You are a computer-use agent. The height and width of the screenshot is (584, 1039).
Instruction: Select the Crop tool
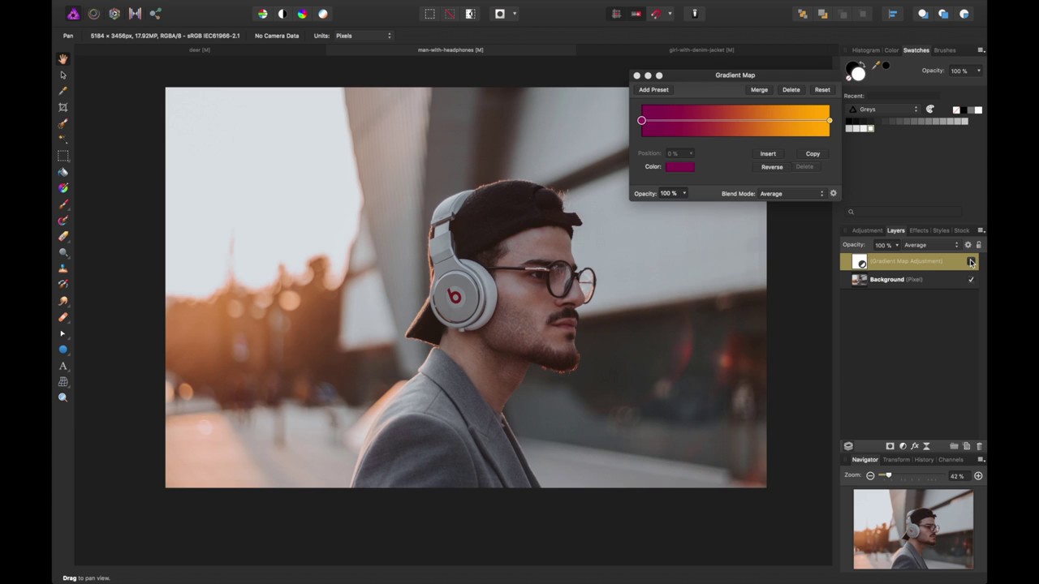point(63,107)
